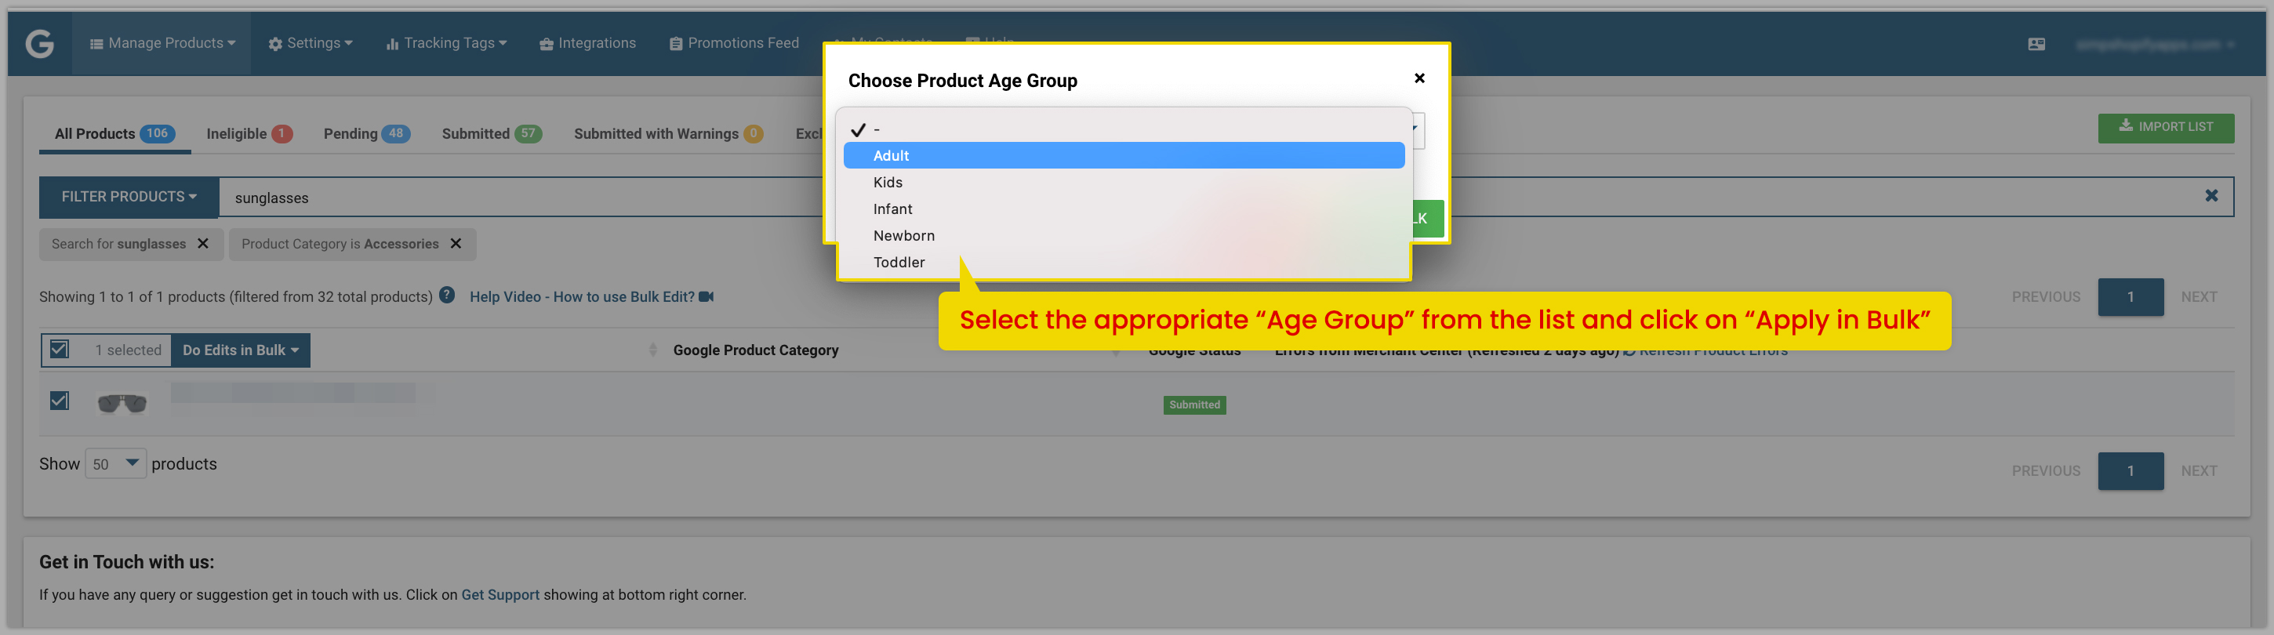Screen dimensions: 2274x635
Task: Click the Get Support link
Action: click(x=499, y=594)
